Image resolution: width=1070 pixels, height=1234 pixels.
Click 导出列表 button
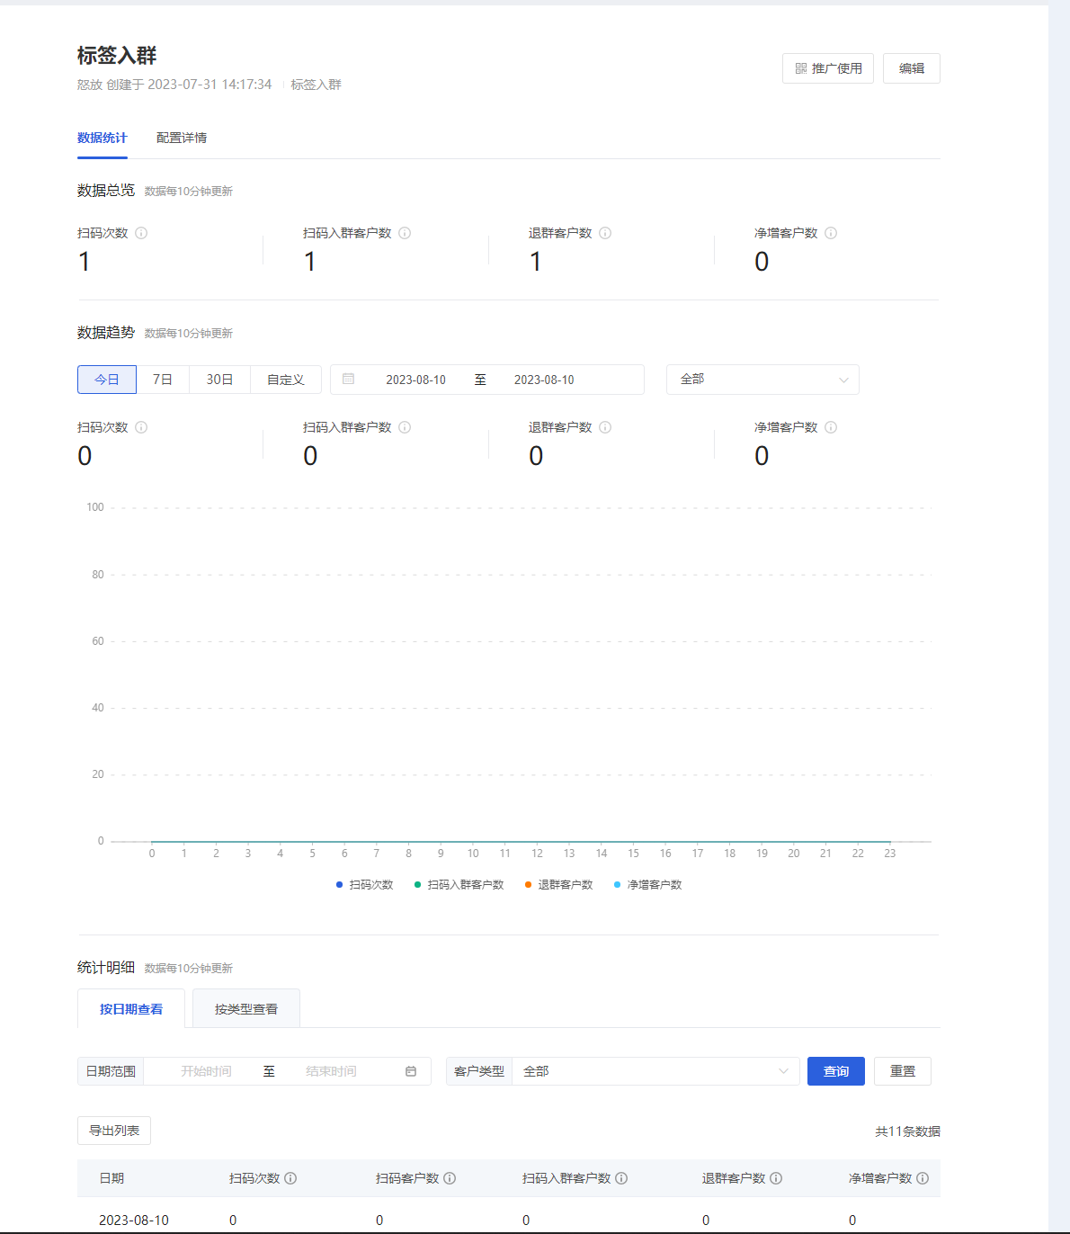[114, 1131]
